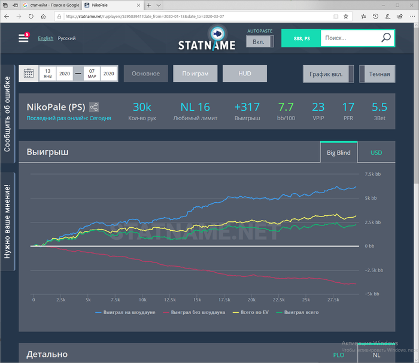
Task: Click the tabs set-aside icon
Action: [5, 5]
